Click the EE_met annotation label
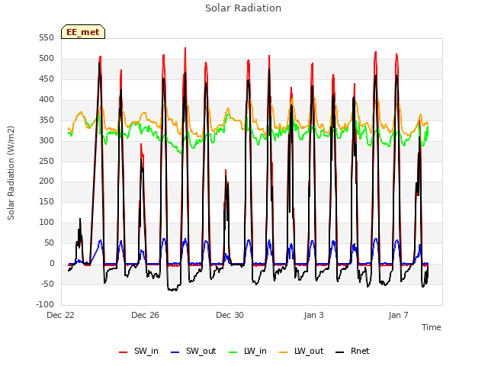This screenshot has height=366, width=488. 83,32
